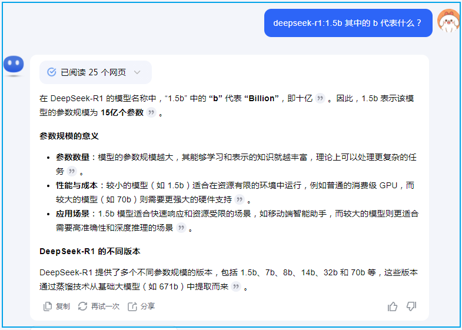Click the bold word 'Billion'

pos(261,98)
